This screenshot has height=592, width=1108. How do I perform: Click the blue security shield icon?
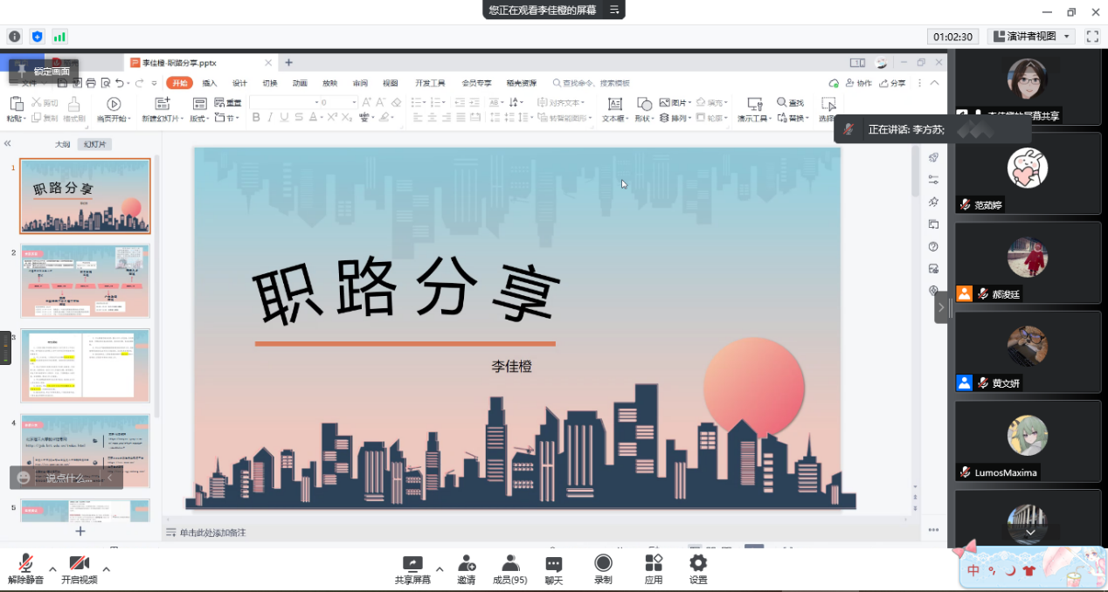[37, 37]
